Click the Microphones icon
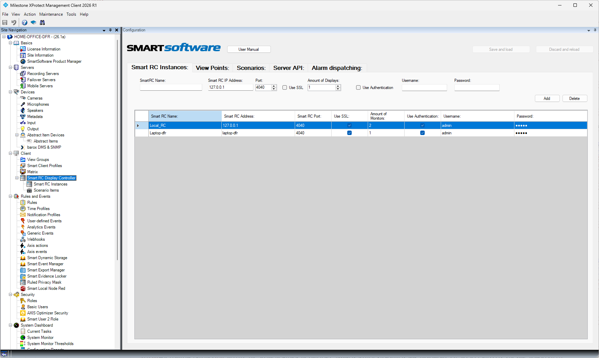This screenshot has width=599, height=358. click(23, 104)
